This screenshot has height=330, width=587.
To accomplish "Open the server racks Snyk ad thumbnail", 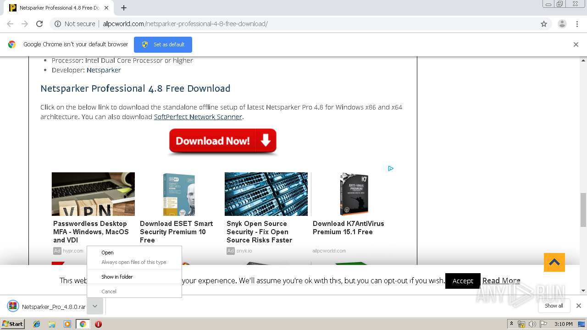I will (x=266, y=194).
